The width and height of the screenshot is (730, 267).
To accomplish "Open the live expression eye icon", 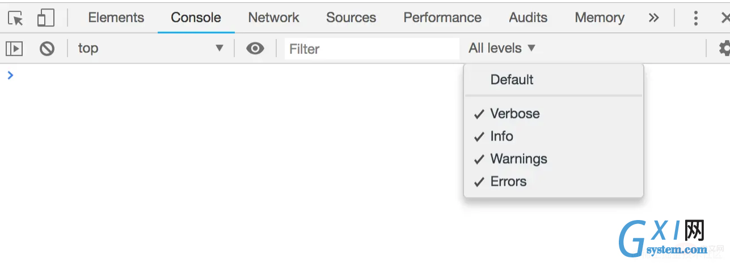I will coord(255,49).
